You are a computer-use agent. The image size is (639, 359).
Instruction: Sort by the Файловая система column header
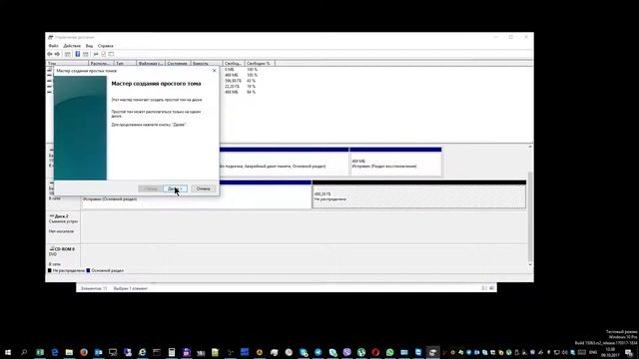151,63
